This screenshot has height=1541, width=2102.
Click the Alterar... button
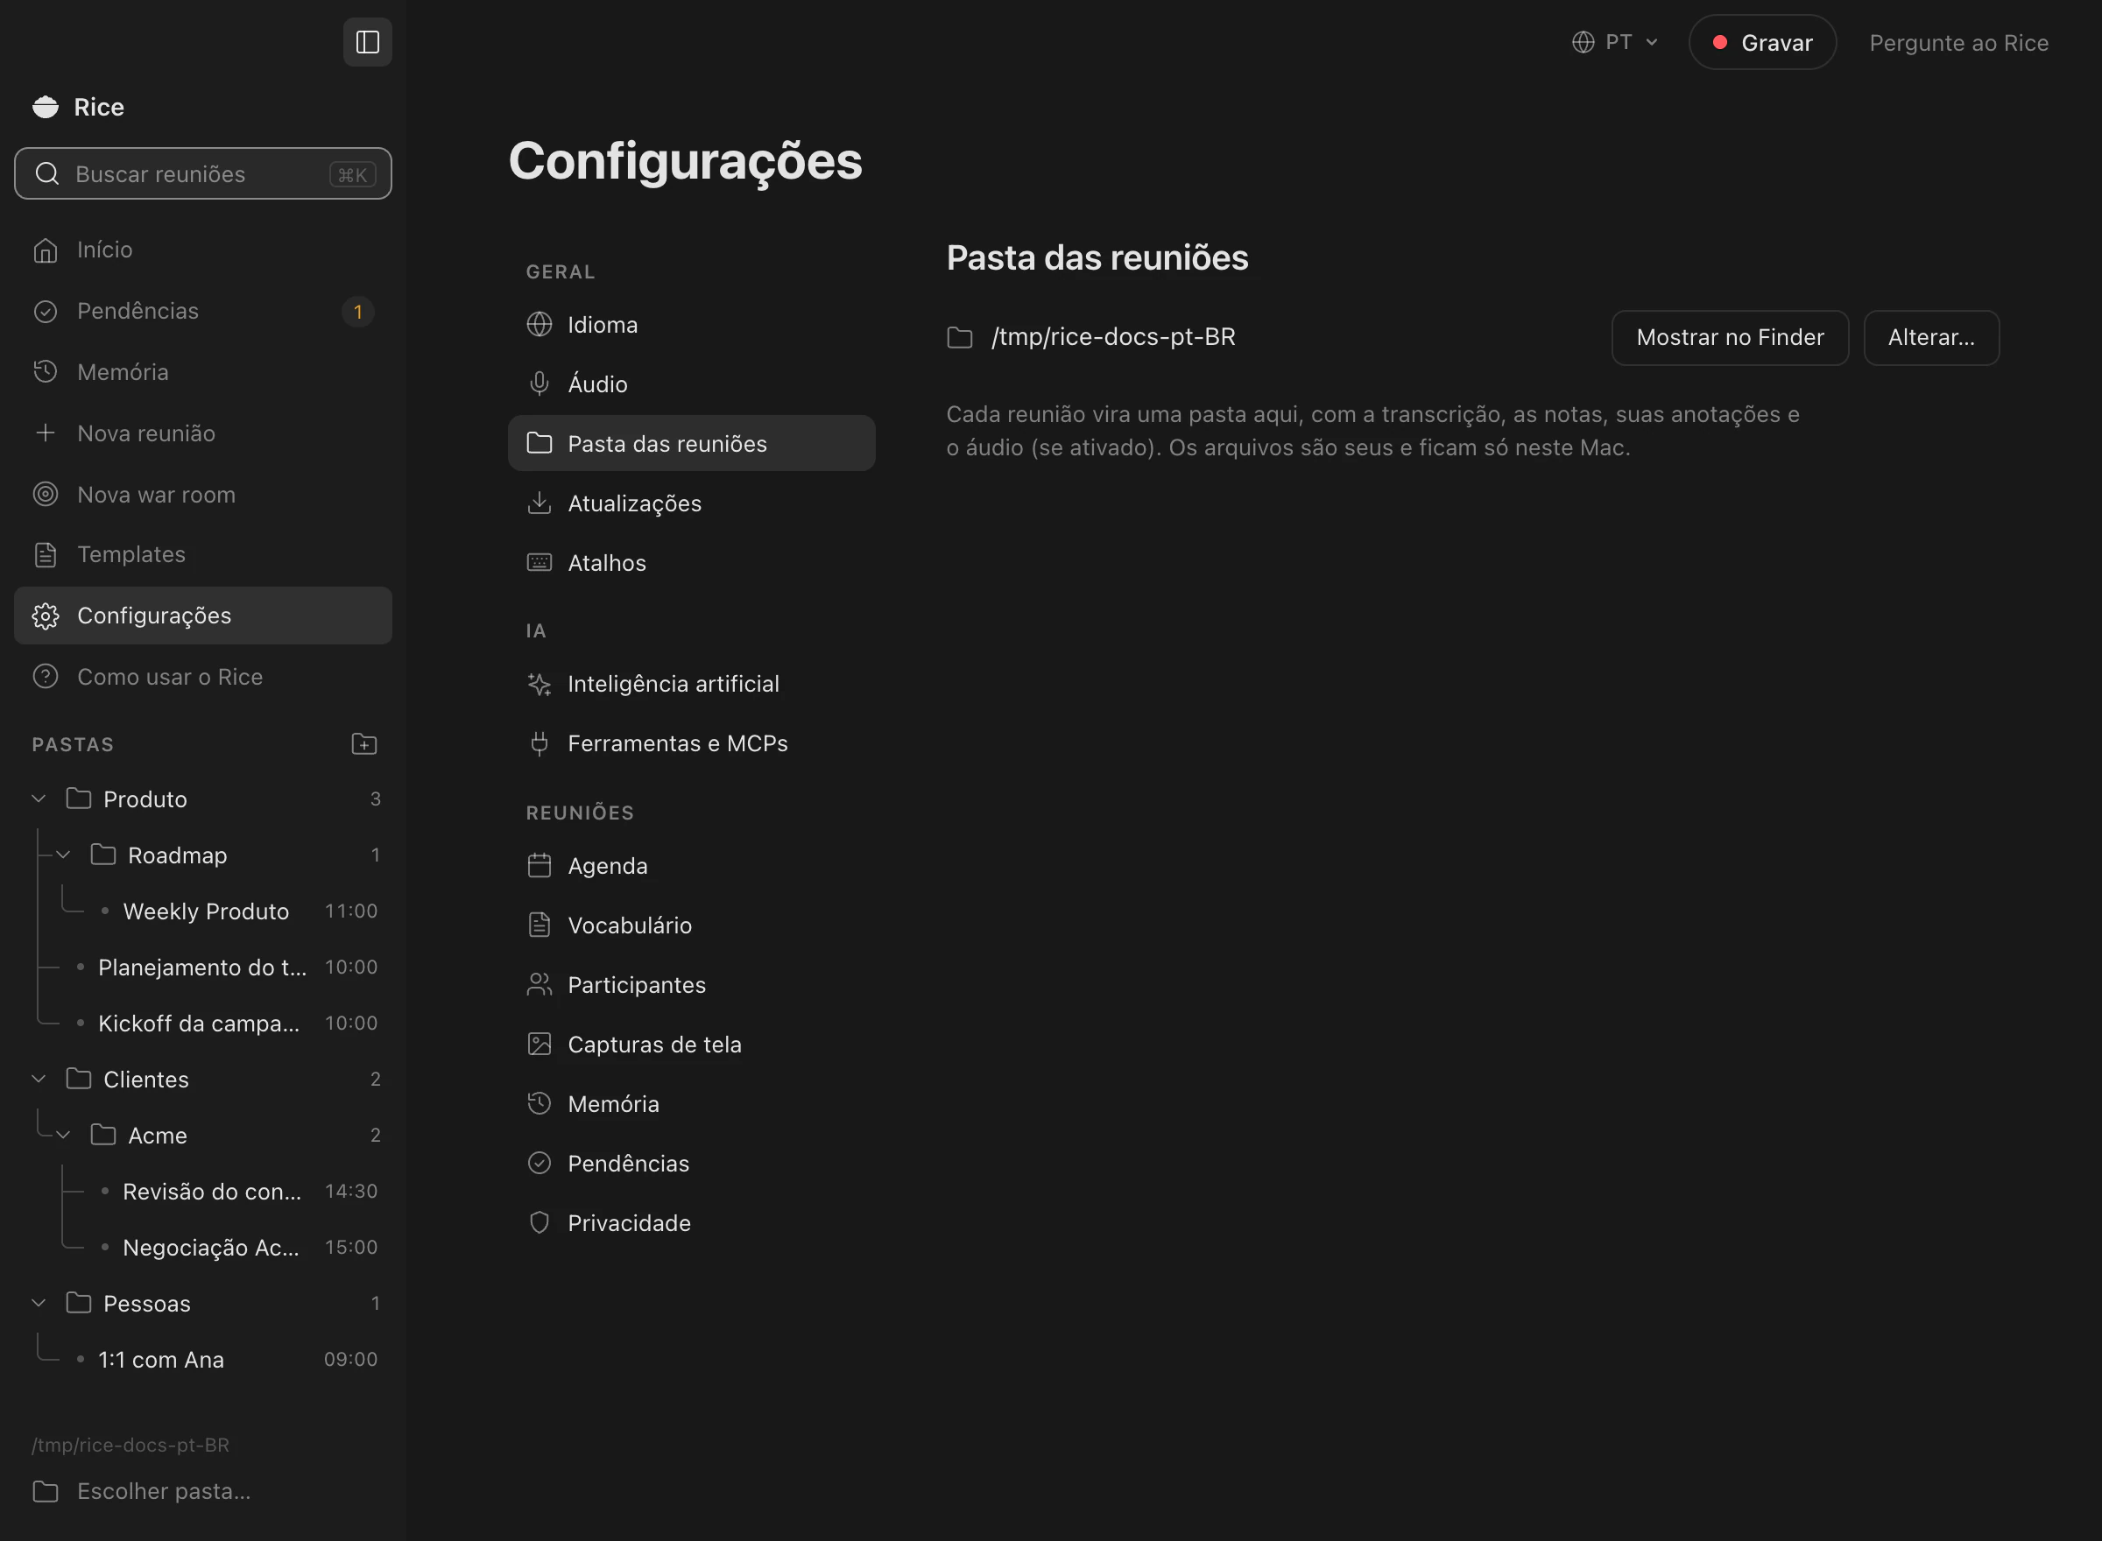[1931, 338]
